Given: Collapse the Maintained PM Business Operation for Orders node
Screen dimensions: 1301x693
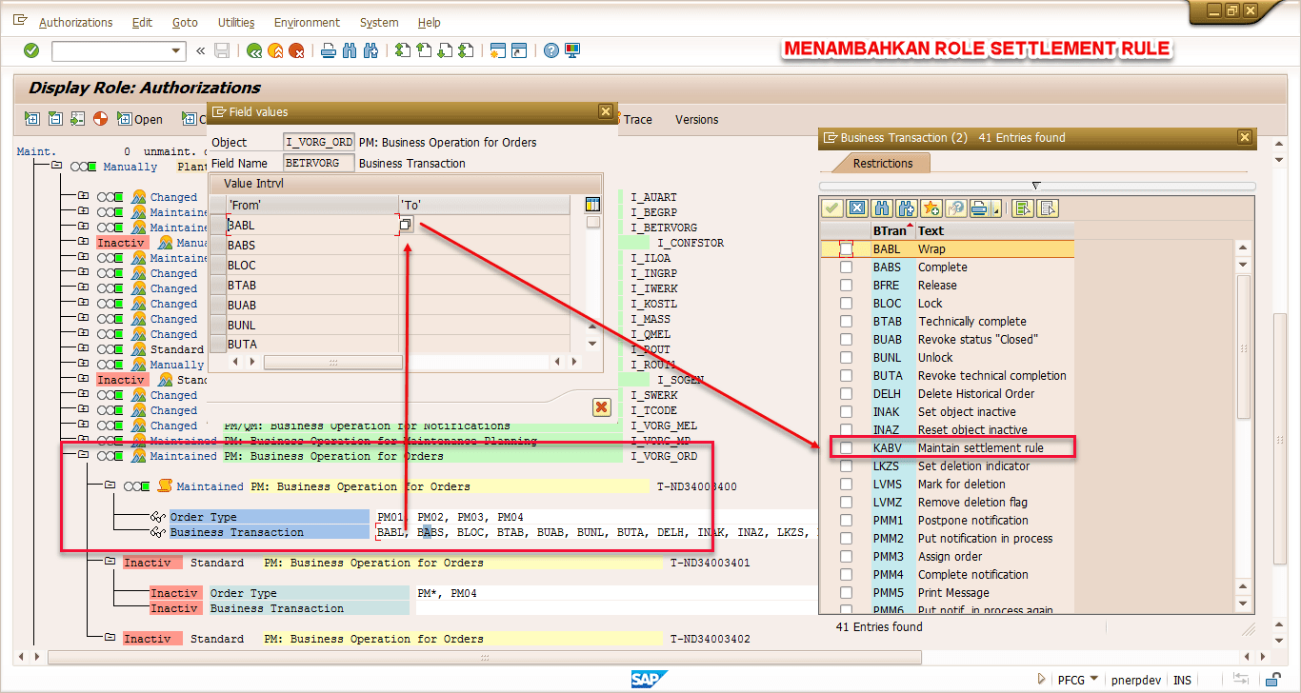Looking at the screenshot, I should click(x=84, y=456).
